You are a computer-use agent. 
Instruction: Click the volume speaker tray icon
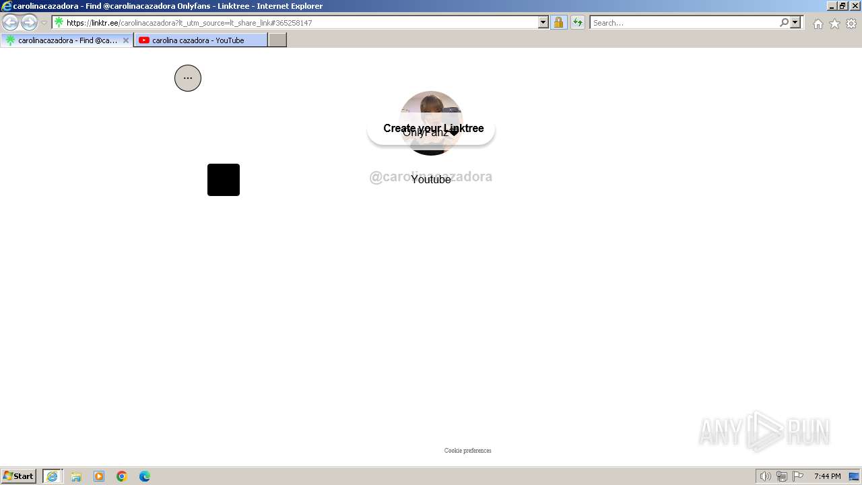click(x=765, y=476)
